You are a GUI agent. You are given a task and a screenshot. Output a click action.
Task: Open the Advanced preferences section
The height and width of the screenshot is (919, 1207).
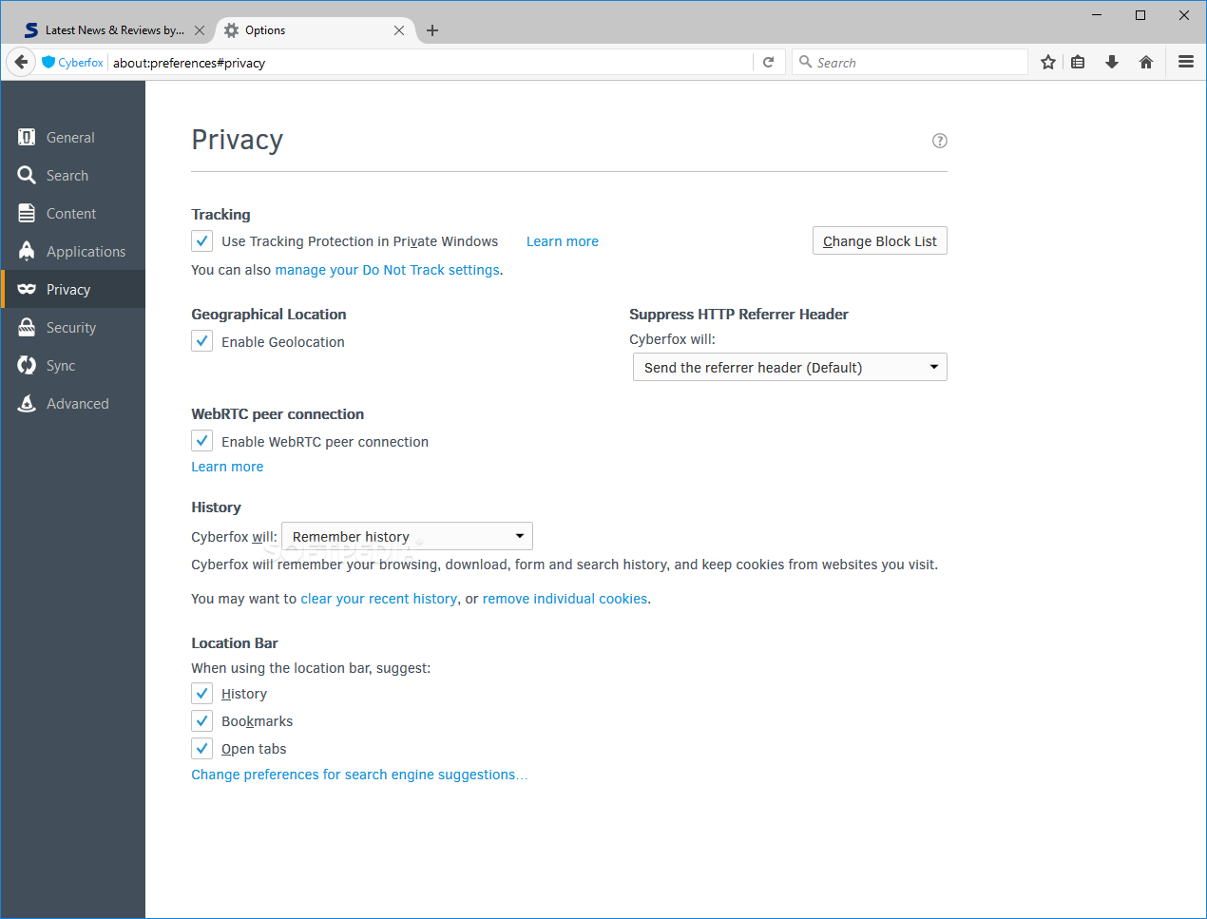point(72,403)
